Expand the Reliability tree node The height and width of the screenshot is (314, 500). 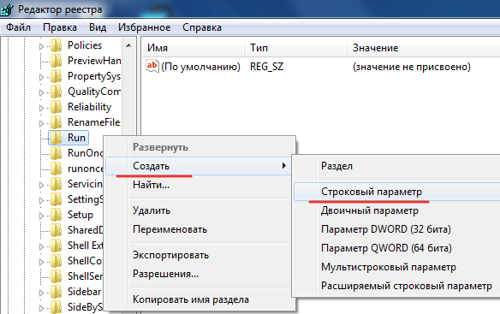(x=41, y=108)
